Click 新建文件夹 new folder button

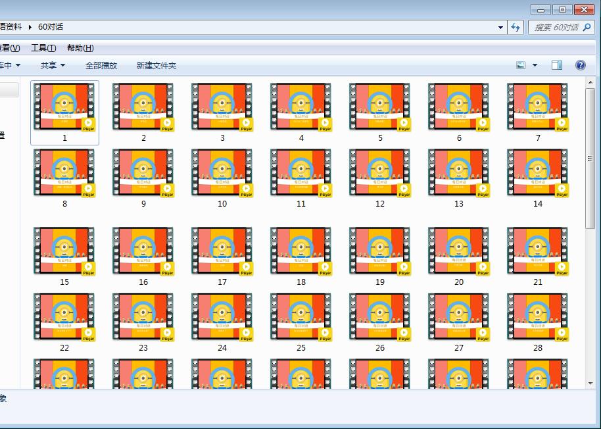click(156, 65)
